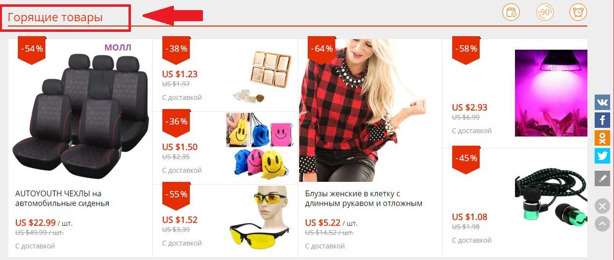Collapse sidebar with up chevron button
614x260 pixels.
(602, 223)
